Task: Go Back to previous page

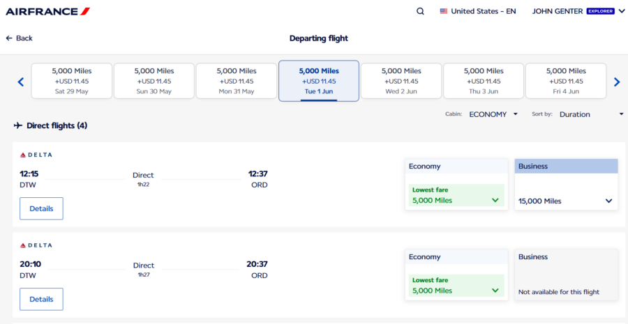Action: (x=20, y=38)
